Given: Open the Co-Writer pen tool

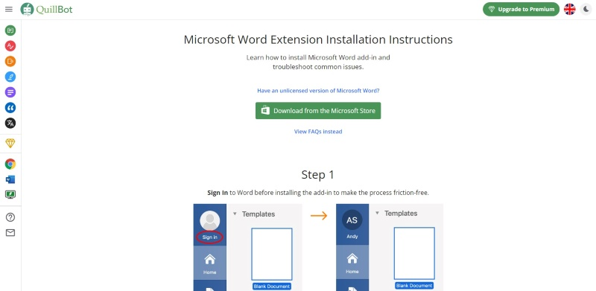Looking at the screenshot, I should (10, 77).
